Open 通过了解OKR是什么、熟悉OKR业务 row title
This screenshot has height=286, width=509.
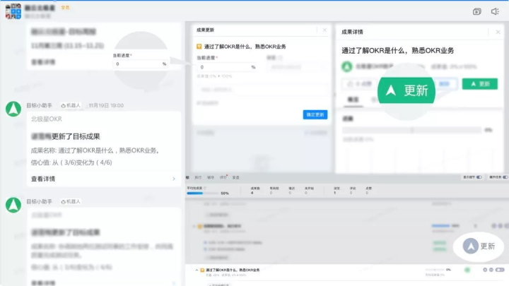click(x=233, y=270)
